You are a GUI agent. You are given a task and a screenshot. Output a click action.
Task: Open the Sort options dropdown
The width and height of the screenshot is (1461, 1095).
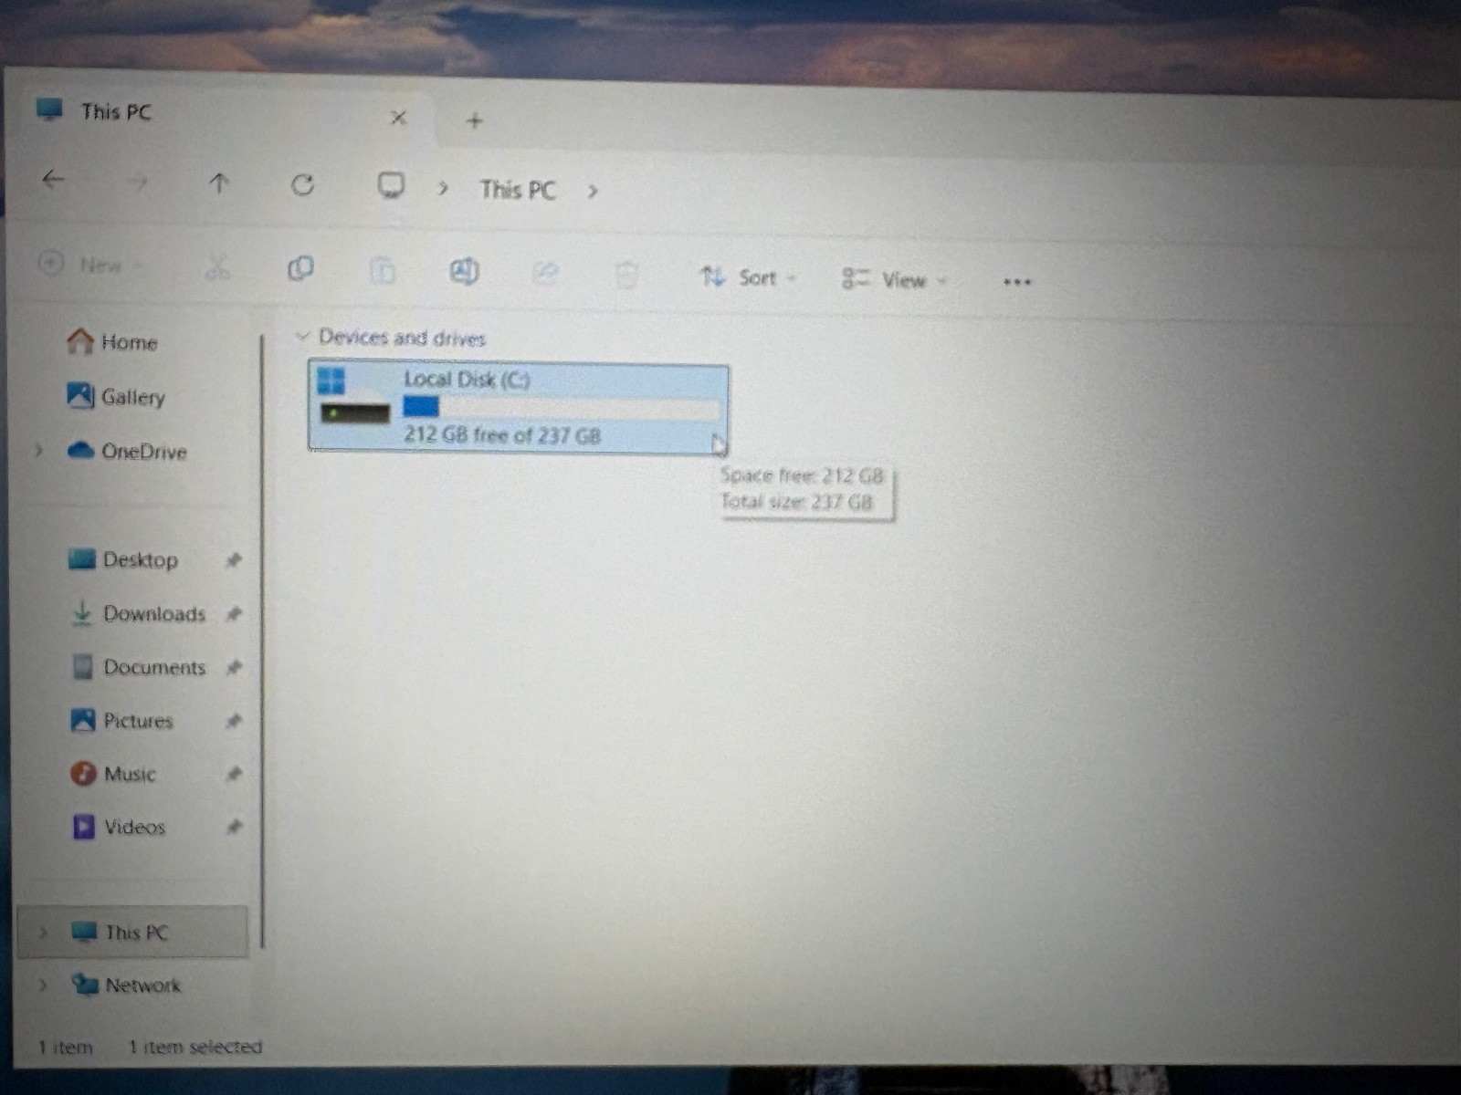coord(748,276)
